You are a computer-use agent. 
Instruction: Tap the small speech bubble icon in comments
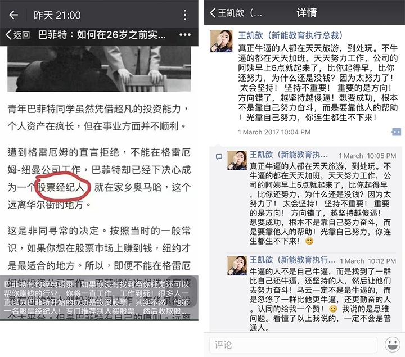[219, 157]
